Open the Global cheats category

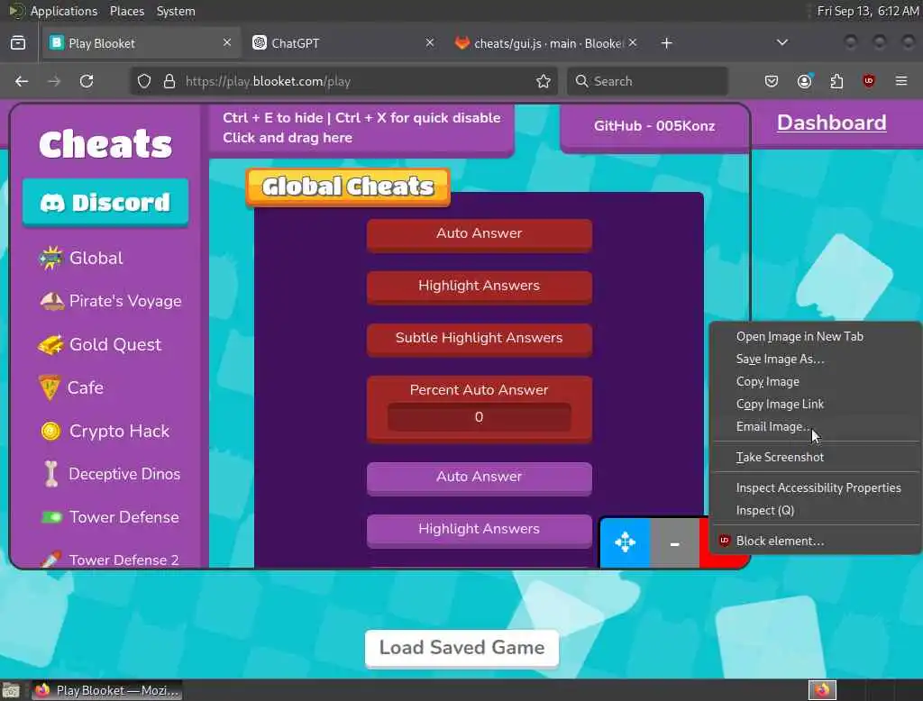point(81,259)
